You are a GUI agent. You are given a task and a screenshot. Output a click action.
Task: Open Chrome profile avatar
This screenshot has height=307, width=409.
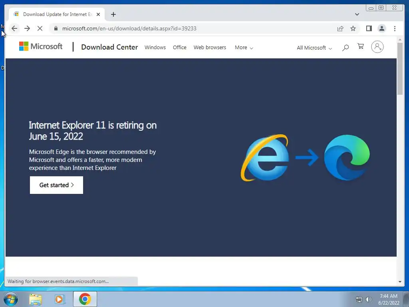click(x=381, y=28)
